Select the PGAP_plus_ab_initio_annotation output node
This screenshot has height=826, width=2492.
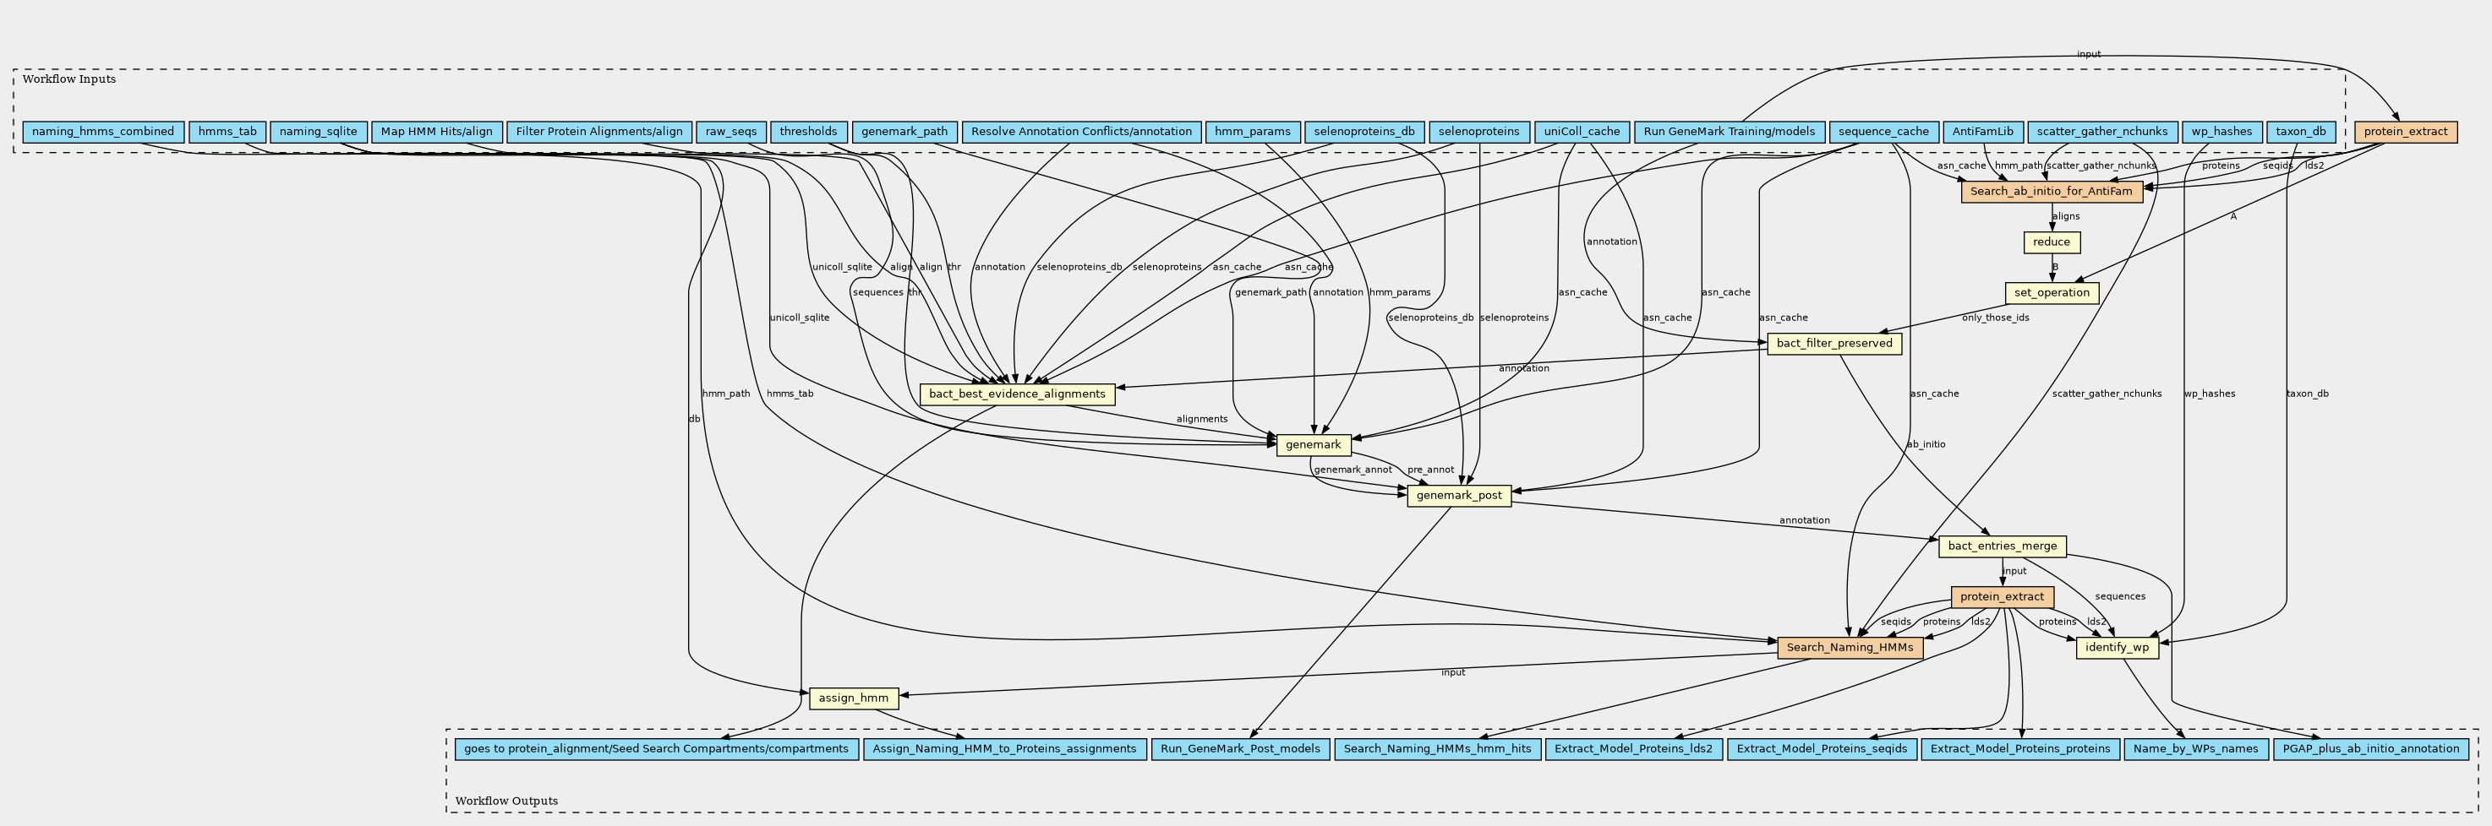tap(2369, 750)
